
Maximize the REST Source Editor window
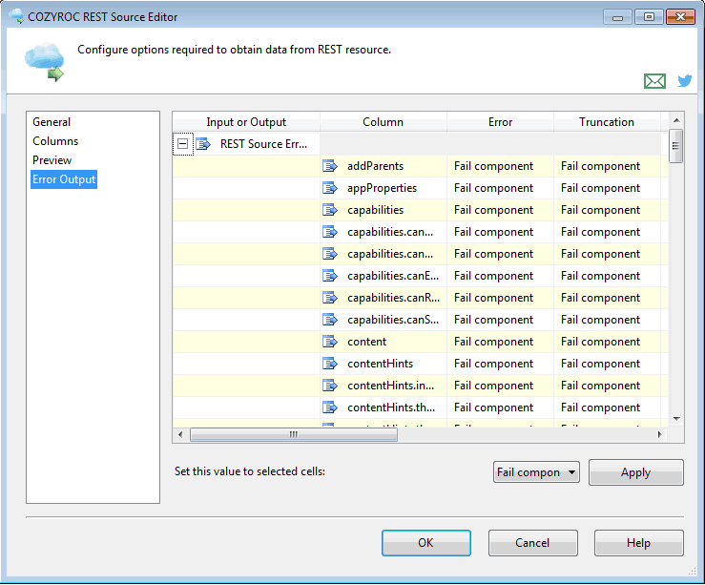pos(649,17)
